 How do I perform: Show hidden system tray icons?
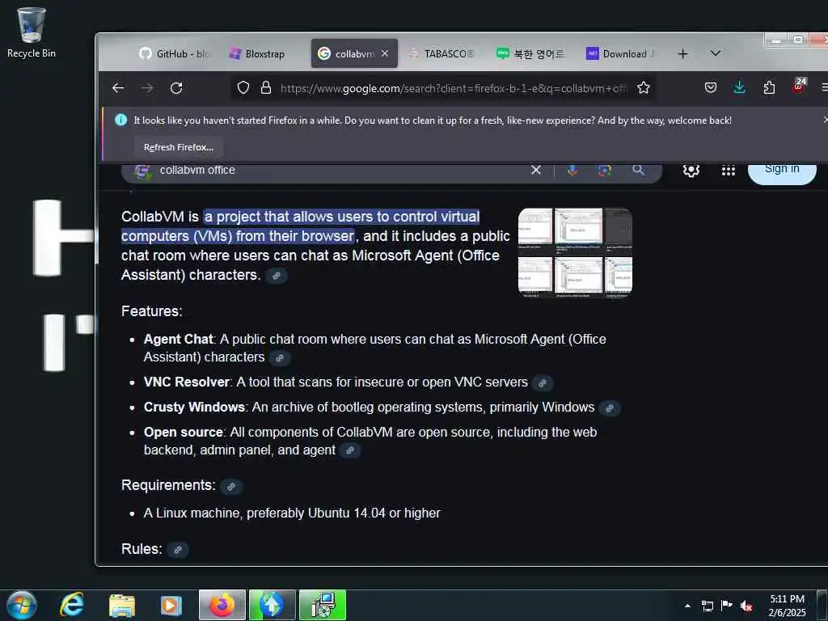click(687, 606)
